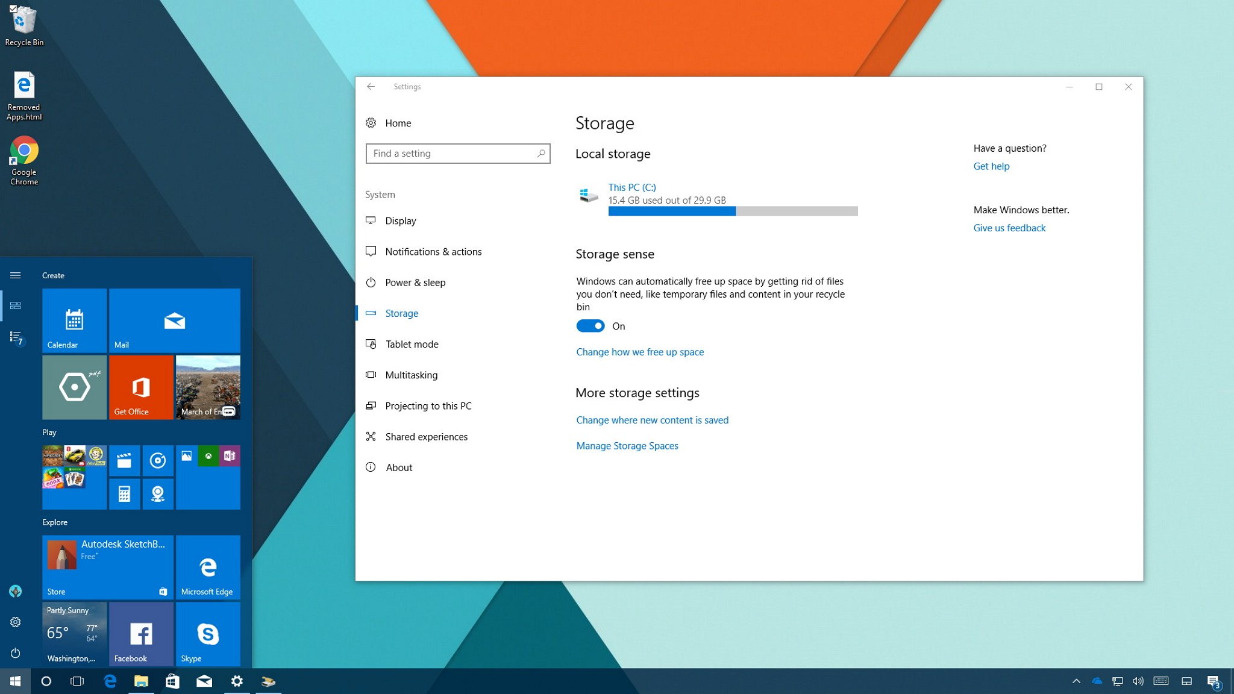The height and width of the screenshot is (694, 1234).
Task: Expand the Multitasking settings section
Action: [410, 375]
